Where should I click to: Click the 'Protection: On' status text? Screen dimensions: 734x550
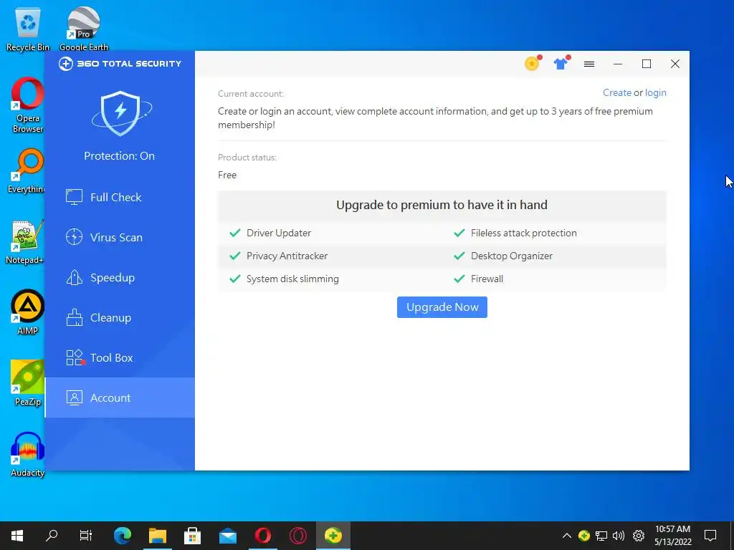coord(120,155)
